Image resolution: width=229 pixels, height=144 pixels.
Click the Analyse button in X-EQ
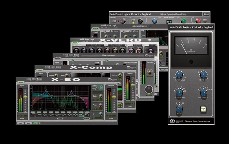click(x=86, y=118)
